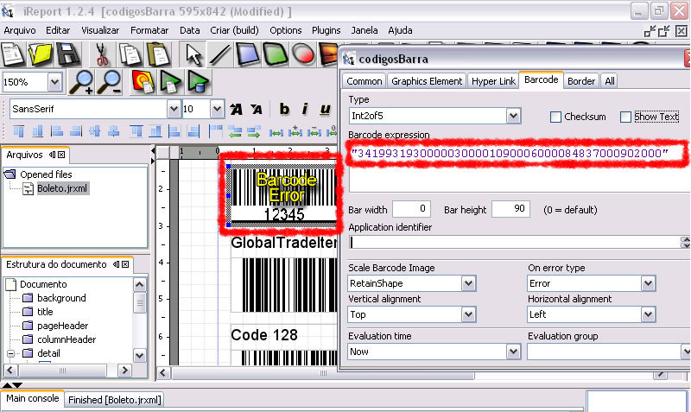Screen dimensions: 691x412
Task: Open the On error type dropdown
Action: 648,283
